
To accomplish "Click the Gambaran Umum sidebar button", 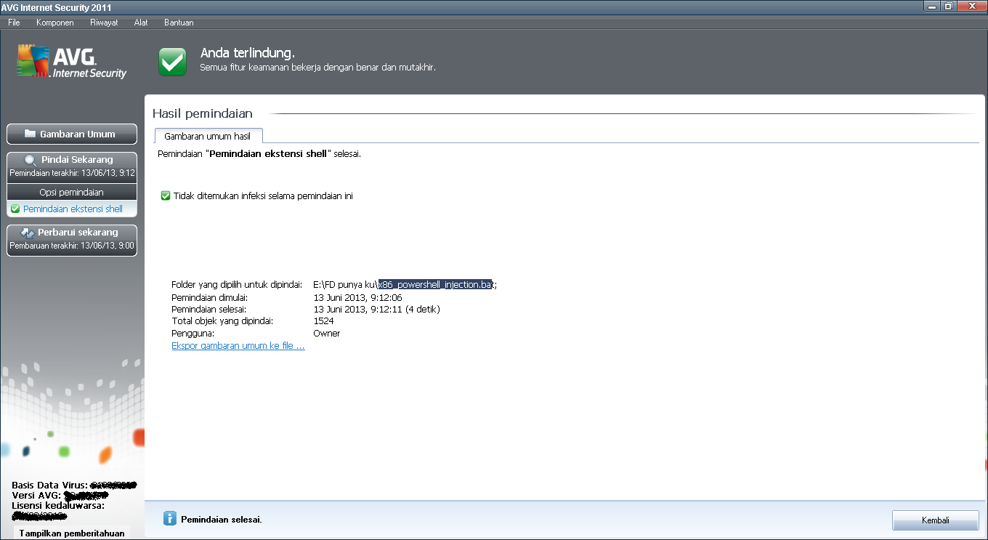I will tap(71, 134).
